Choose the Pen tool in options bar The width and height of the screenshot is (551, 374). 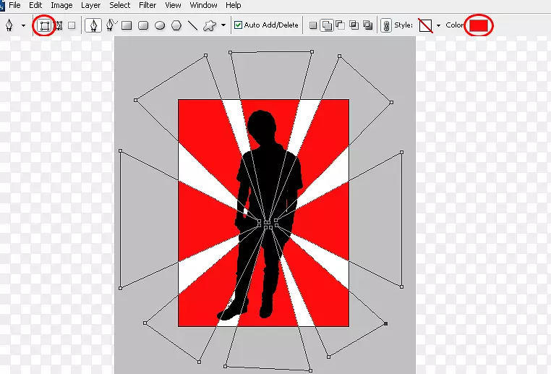(93, 25)
